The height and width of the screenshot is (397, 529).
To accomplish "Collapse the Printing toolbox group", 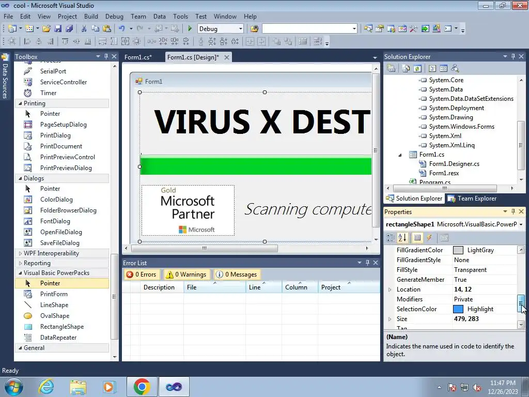I will [x=20, y=103].
